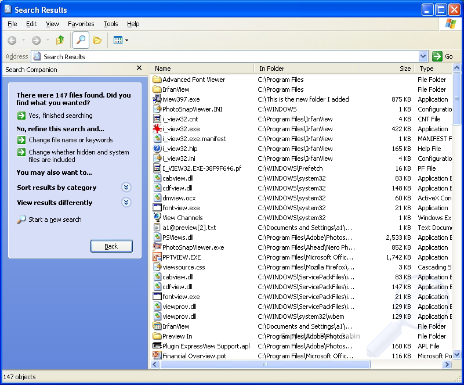Sort by the Size column header

coord(386,69)
